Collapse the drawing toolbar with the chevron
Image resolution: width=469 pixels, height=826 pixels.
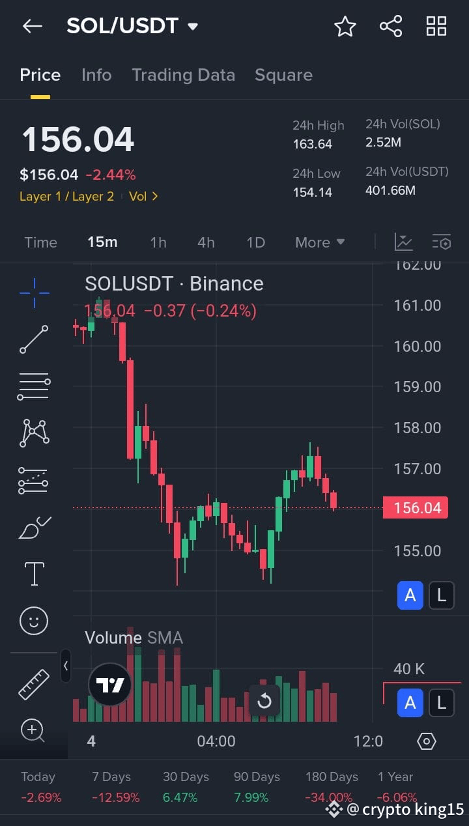(66, 666)
